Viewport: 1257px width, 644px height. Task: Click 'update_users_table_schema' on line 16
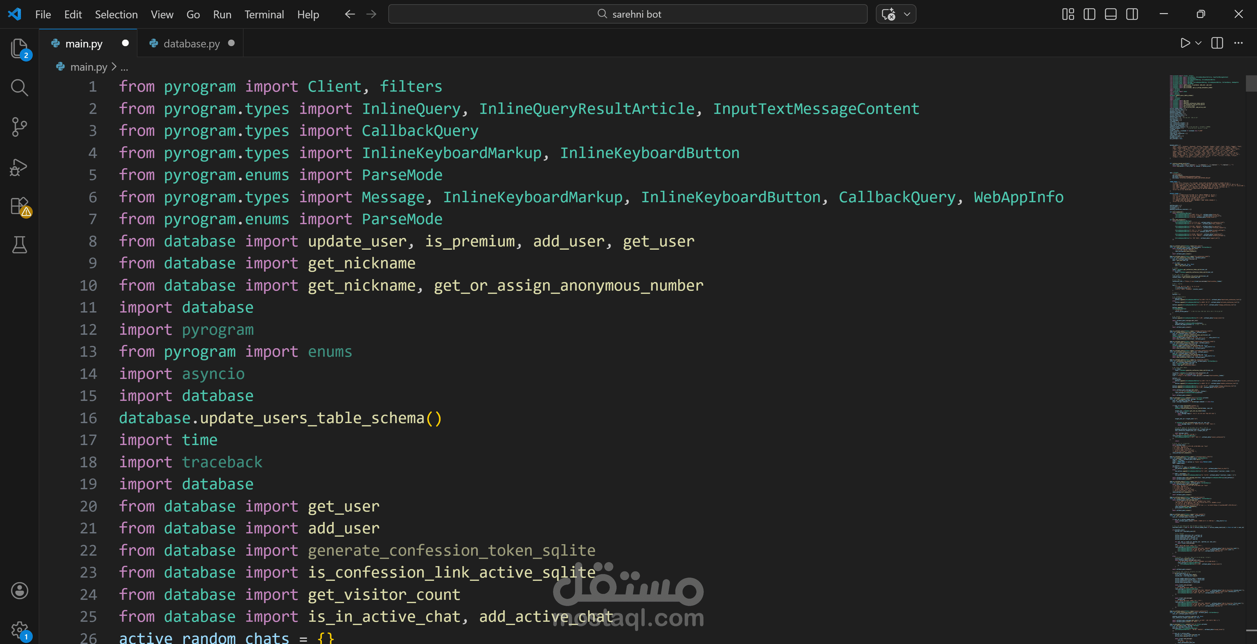pyautogui.click(x=312, y=418)
